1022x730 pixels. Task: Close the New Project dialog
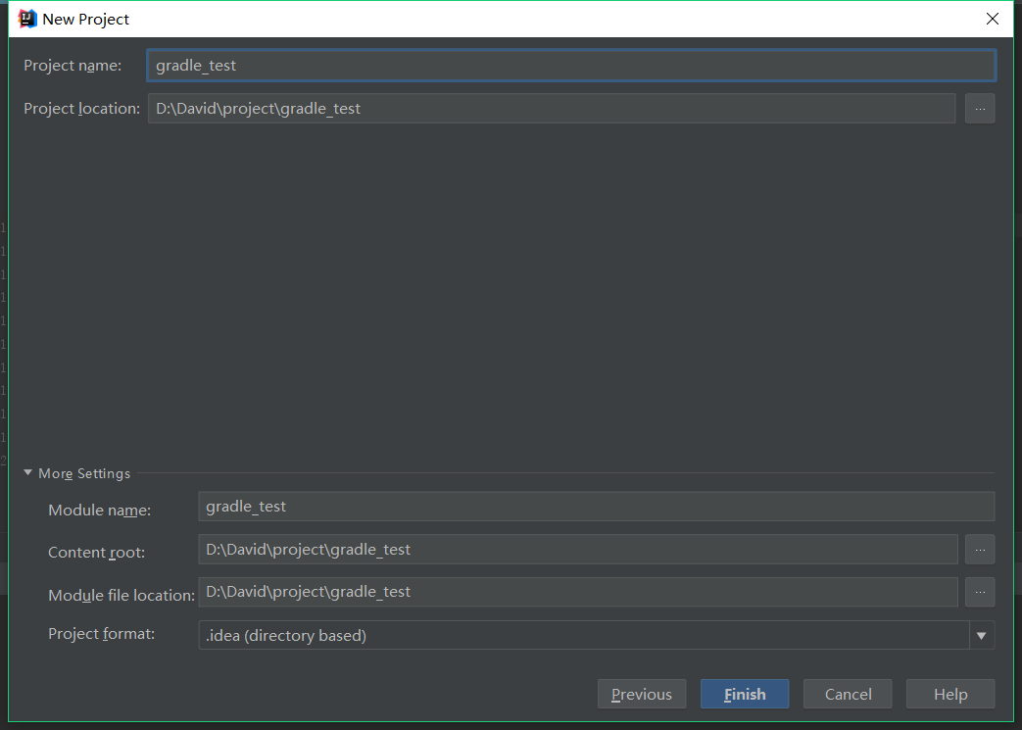pos(992,19)
